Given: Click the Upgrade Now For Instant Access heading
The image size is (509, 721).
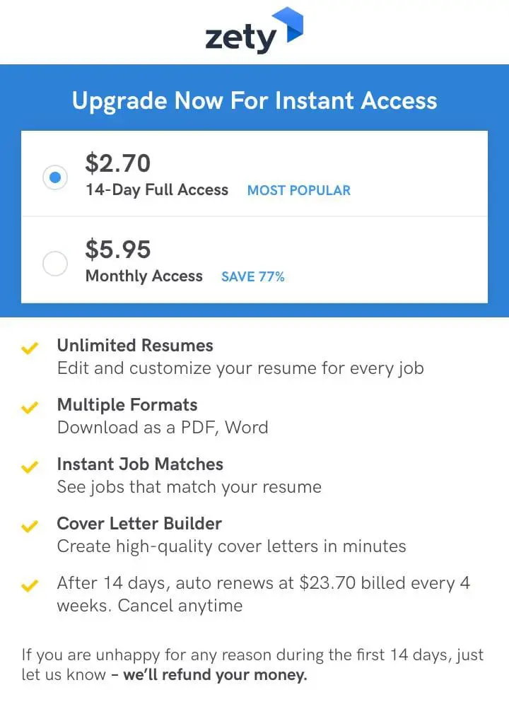Looking at the screenshot, I should click(x=255, y=100).
